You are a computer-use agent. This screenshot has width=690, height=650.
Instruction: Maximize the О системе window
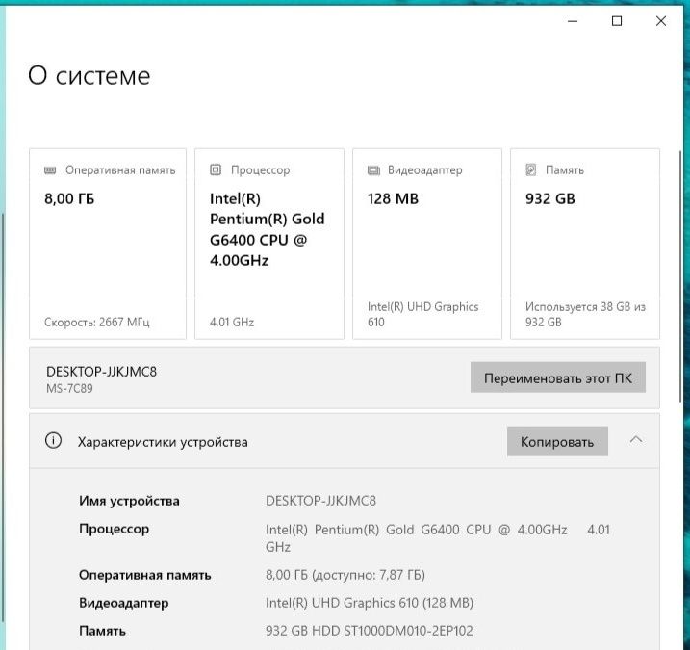point(617,20)
